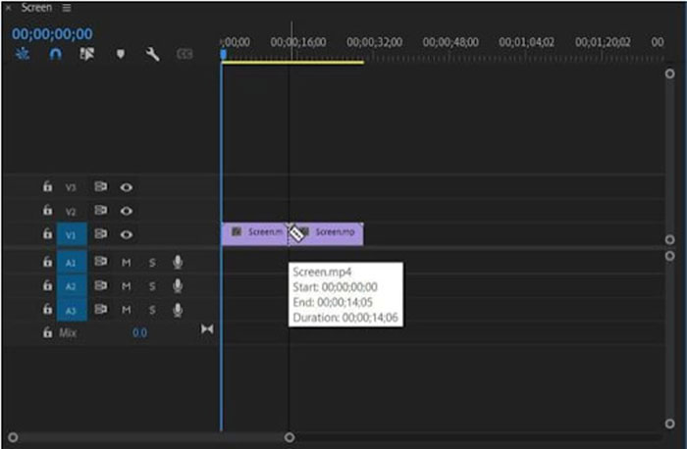
Task: Toggle insert sequences as nests icon
Action: click(23, 55)
